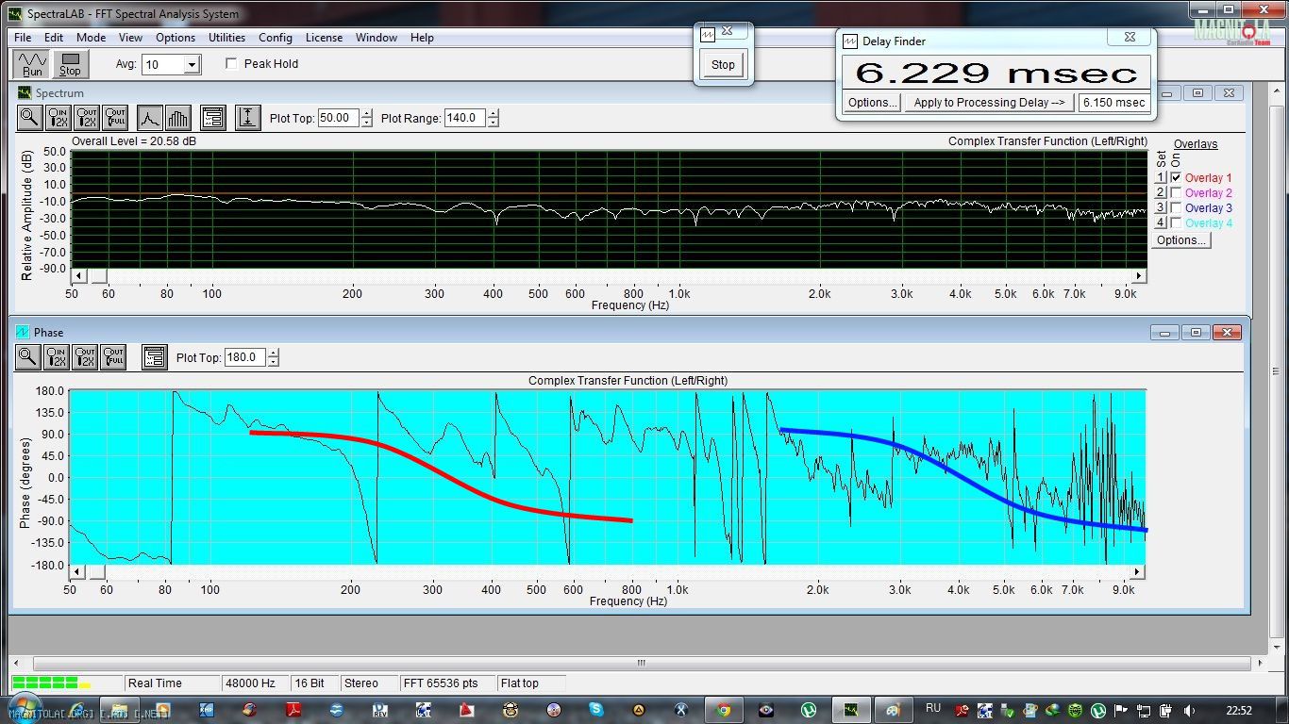This screenshot has width=1289, height=724.
Task: Increase Plot Top value in Spectrum
Action: [367, 114]
